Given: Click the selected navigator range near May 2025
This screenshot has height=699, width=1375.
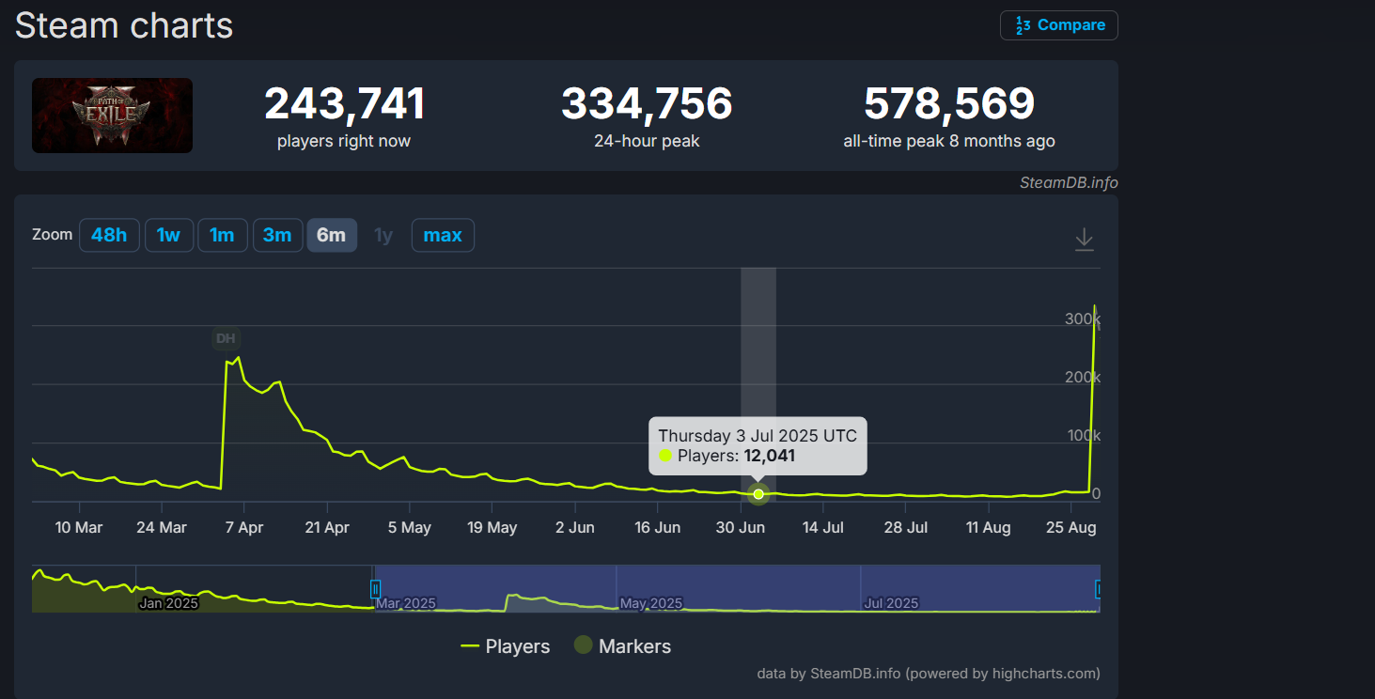Looking at the screenshot, I should click(x=651, y=603).
